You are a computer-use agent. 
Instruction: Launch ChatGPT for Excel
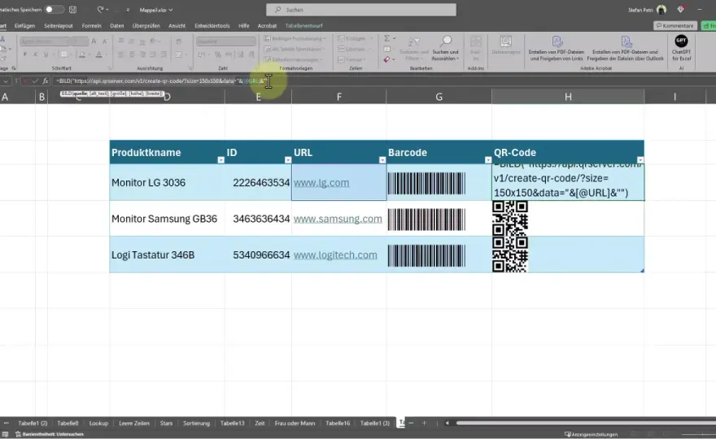[681, 49]
